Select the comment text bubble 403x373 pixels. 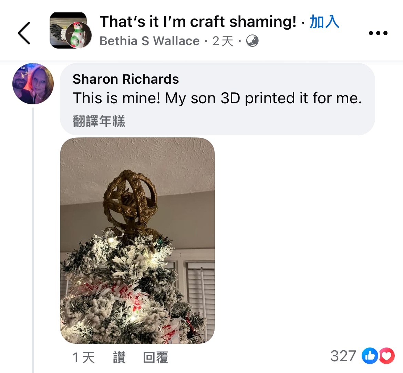click(217, 99)
